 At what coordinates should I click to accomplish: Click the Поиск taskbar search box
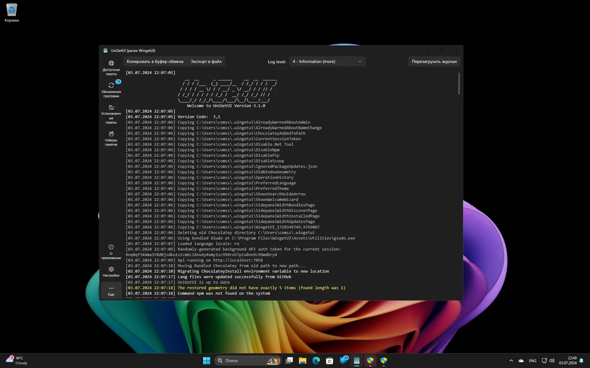(248, 361)
